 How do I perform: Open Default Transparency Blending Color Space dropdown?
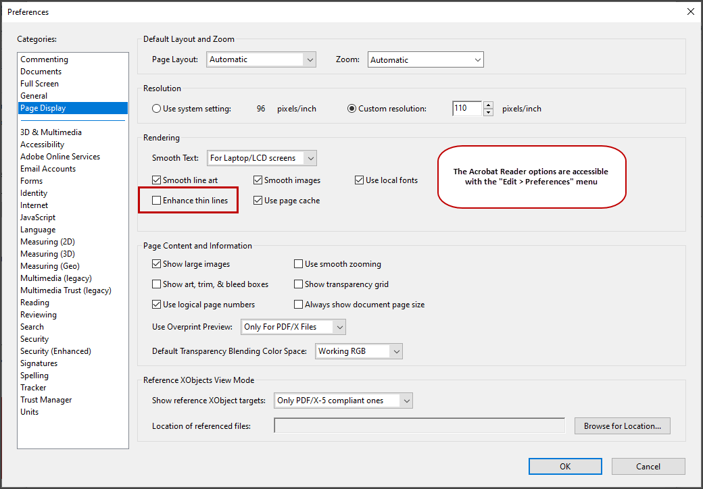click(359, 351)
